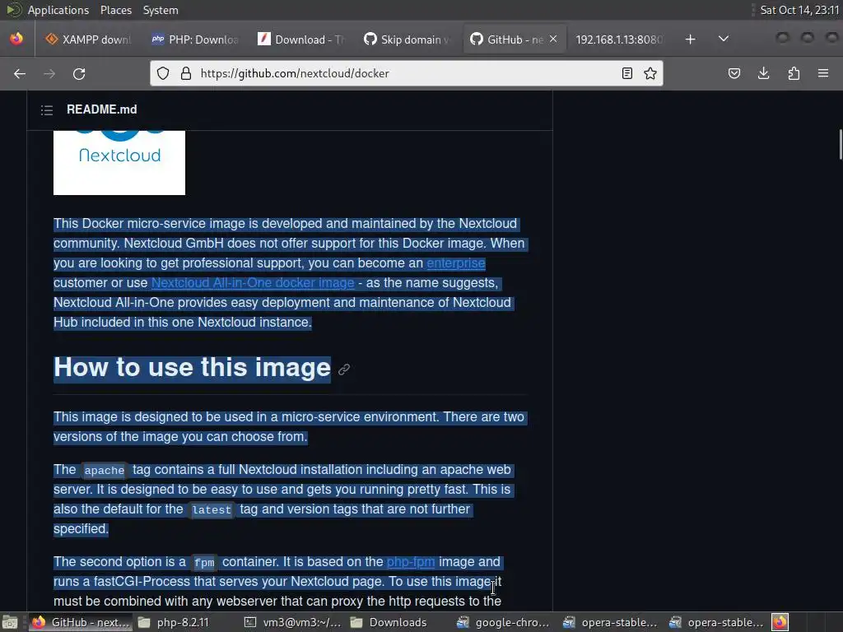Open the Places menu
This screenshot has width=843, height=632.
point(115,10)
